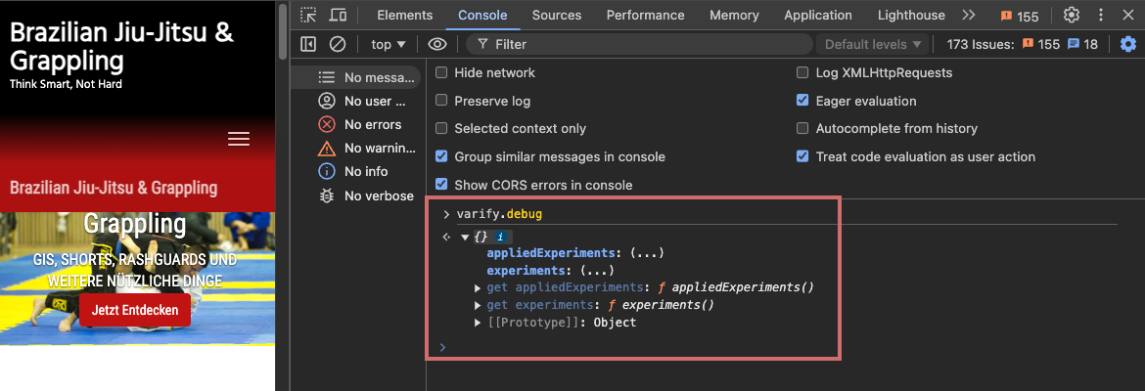Uncheck Eager evaluation
The width and height of the screenshot is (1145, 391).
tap(802, 101)
